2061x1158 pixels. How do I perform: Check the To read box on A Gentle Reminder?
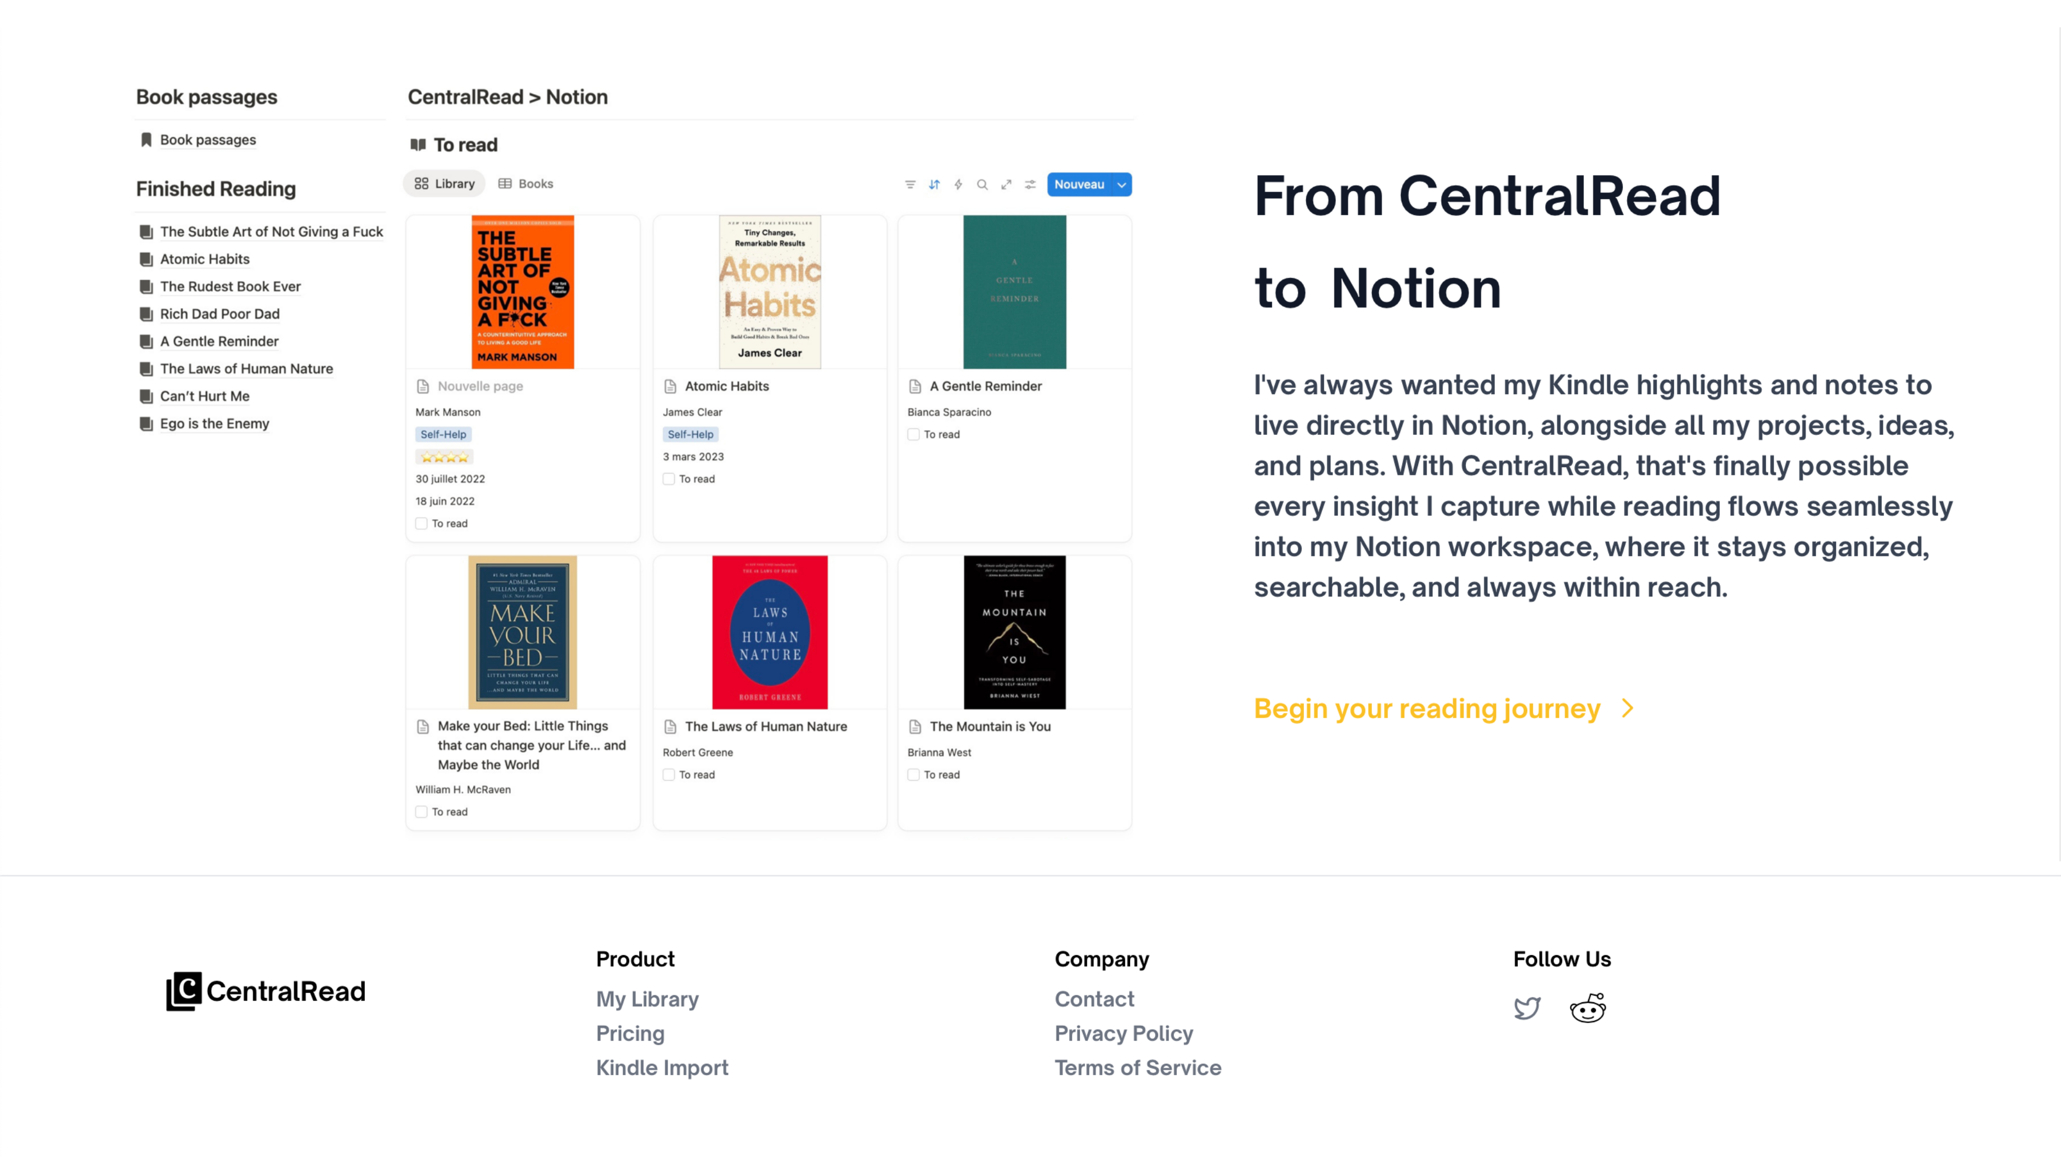coord(913,434)
